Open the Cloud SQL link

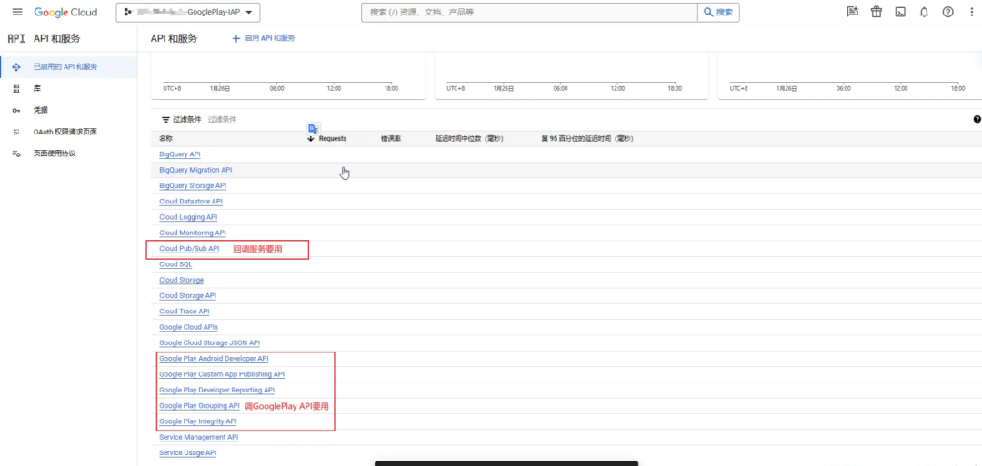[x=176, y=264]
